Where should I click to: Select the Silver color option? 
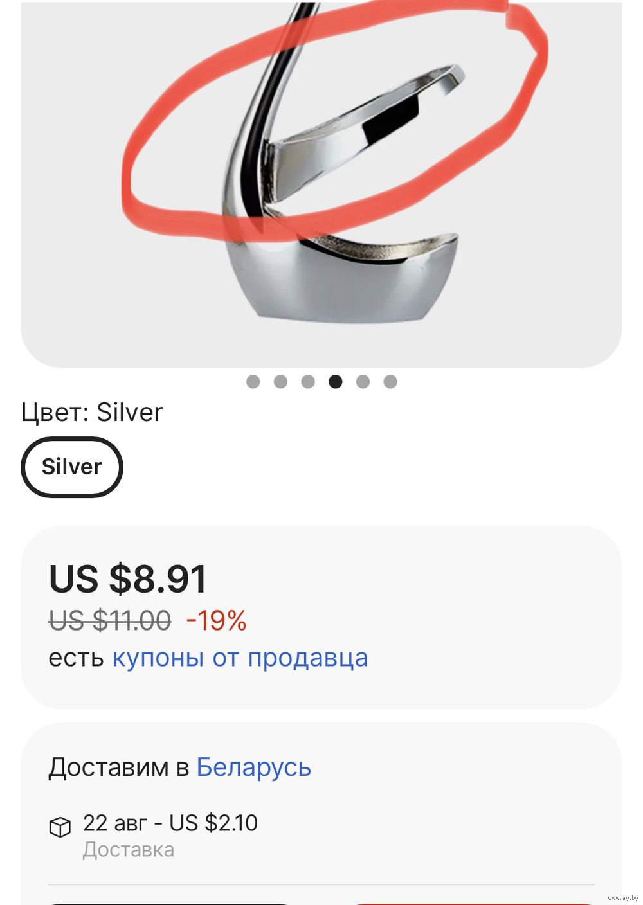(72, 467)
